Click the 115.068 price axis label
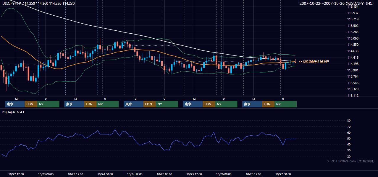Image resolution: width=378 pixels, height=177 pixels. (353, 38)
